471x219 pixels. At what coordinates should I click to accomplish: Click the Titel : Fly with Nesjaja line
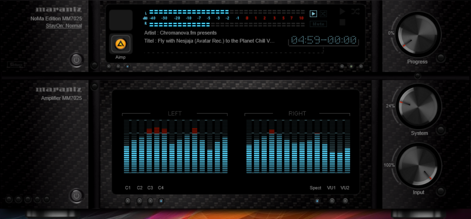[210, 41]
